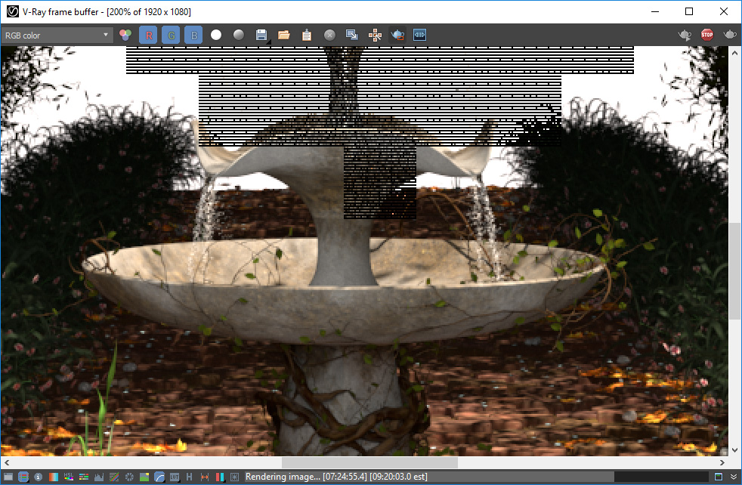The width and height of the screenshot is (742, 485).
Task: Toggle LUT correction icon
Action: point(175,477)
